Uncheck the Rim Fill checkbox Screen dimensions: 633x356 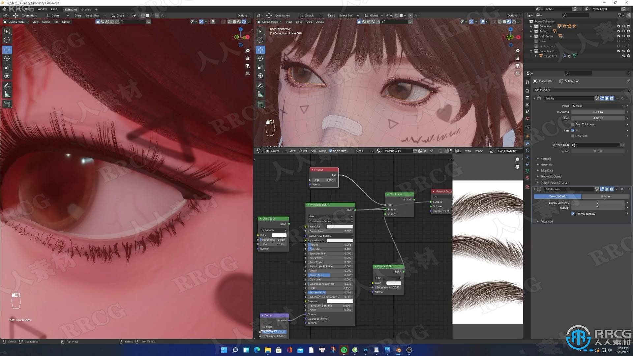click(573, 131)
